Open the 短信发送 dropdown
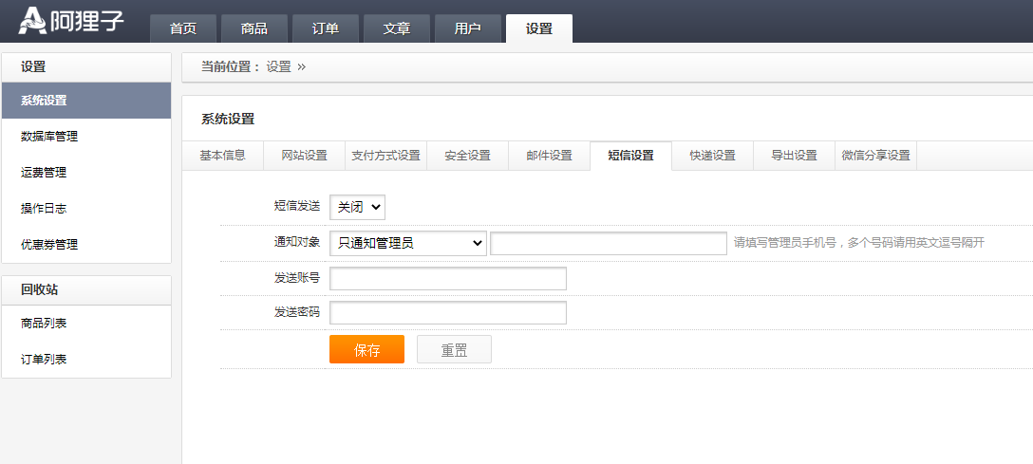This screenshot has width=1033, height=464. pyautogui.click(x=357, y=207)
